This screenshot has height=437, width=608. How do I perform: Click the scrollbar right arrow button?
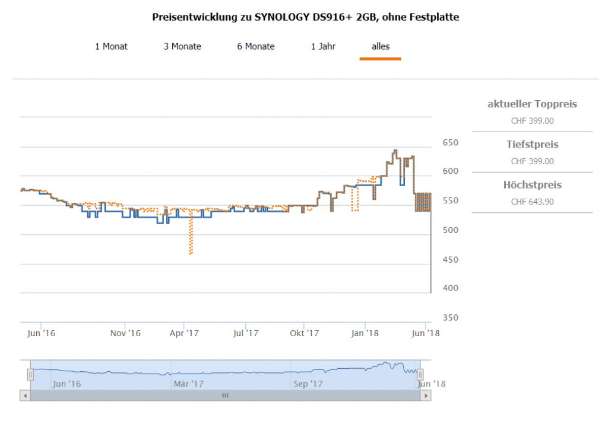(426, 395)
